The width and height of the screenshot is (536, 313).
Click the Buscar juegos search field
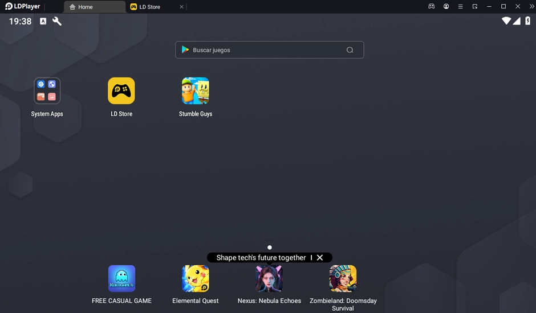[269, 50]
